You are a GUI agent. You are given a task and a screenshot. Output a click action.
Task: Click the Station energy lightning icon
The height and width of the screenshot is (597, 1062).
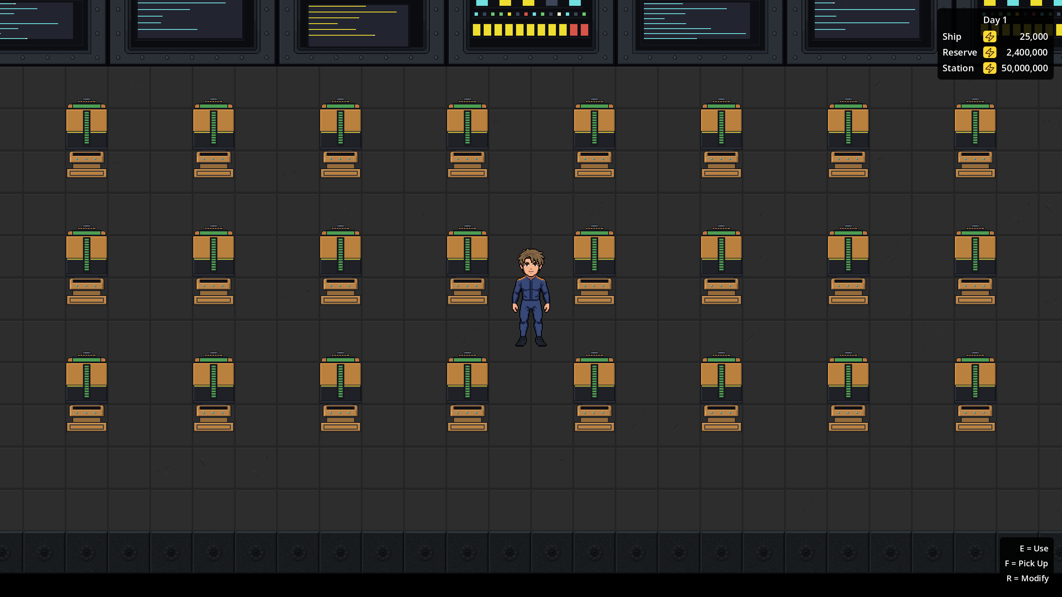[989, 68]
